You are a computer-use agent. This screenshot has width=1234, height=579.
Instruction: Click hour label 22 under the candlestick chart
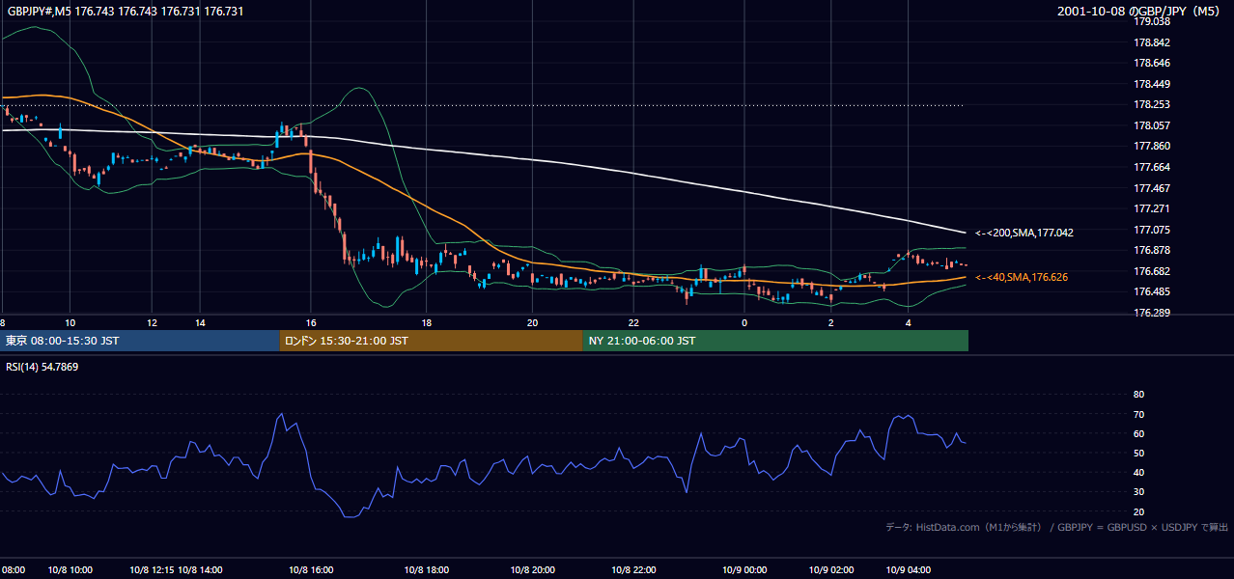point(633,322)
